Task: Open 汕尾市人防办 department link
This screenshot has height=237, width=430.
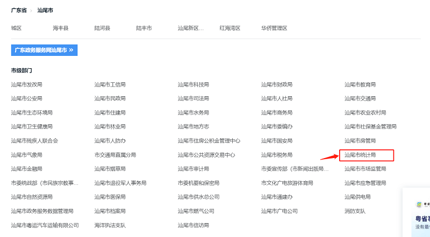Action: (x=110, y=141)
